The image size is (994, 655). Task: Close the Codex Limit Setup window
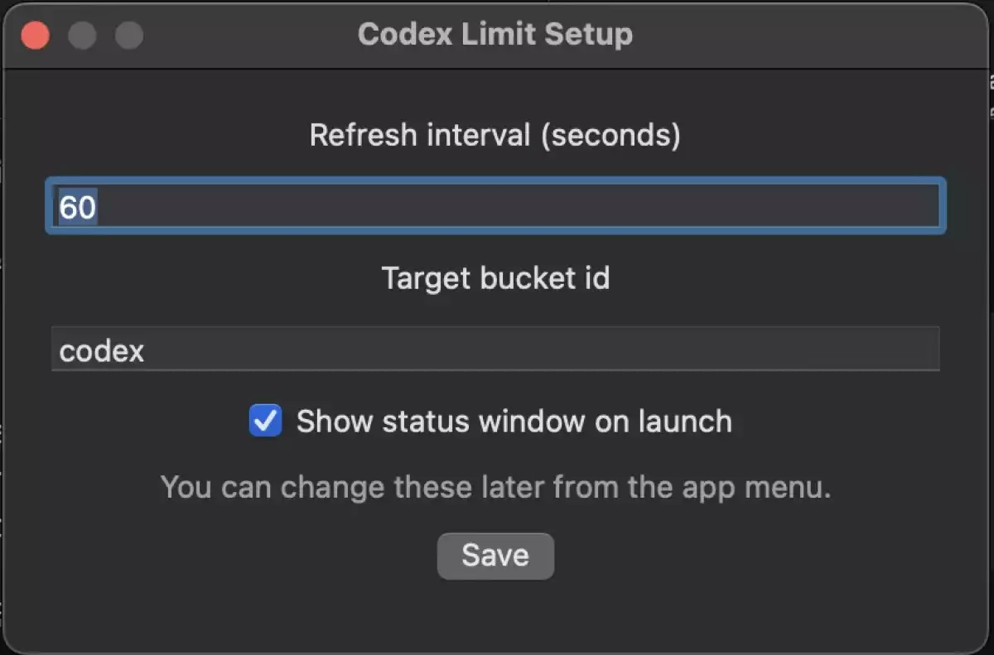36,36
